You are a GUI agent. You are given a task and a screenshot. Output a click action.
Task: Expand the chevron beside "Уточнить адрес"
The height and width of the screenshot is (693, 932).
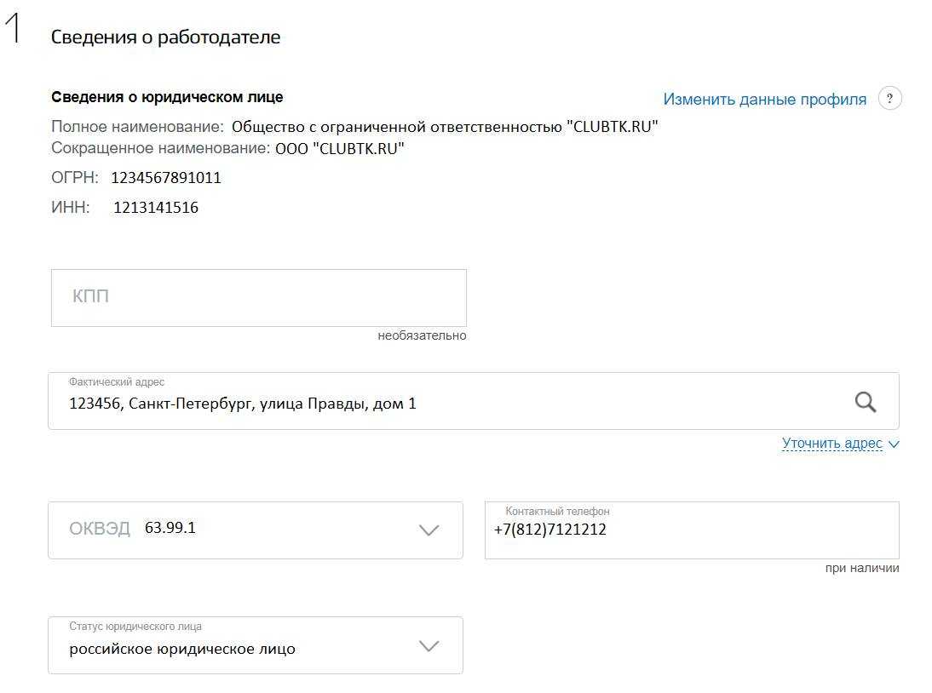[x=894, y=444]
